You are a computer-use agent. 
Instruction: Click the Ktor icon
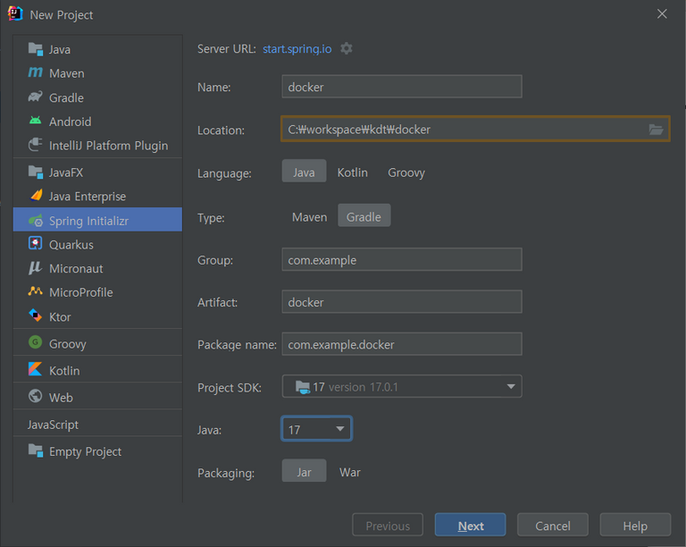tap(36, 316)
